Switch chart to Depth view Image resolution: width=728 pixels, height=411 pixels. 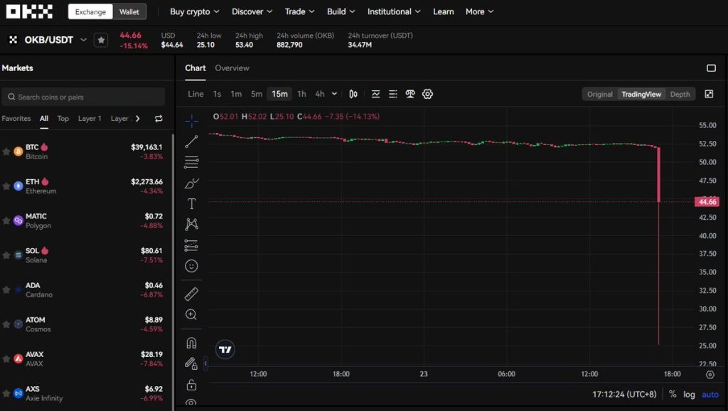tap(680, 94)
